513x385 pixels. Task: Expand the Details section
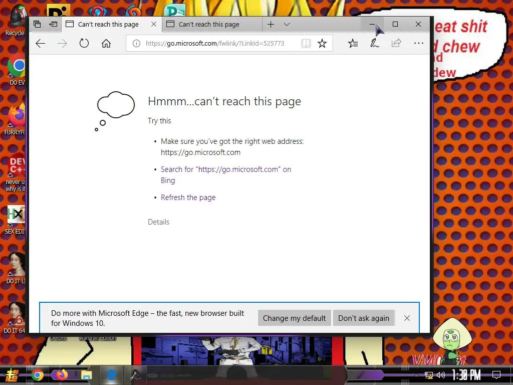pyautogui.click(x=159, y=222)
